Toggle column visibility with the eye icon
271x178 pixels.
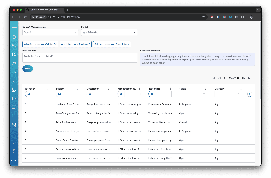pos(249,94)
